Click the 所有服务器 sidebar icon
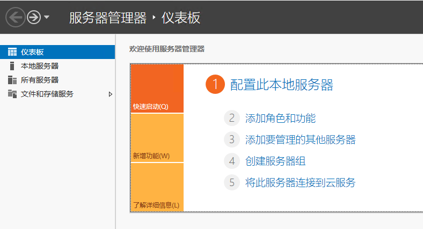The image size is (423, 229). 12,80
